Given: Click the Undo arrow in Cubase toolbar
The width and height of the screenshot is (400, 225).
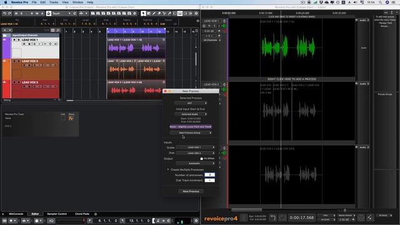Looking at the screenshot, I should coord(4,13).
